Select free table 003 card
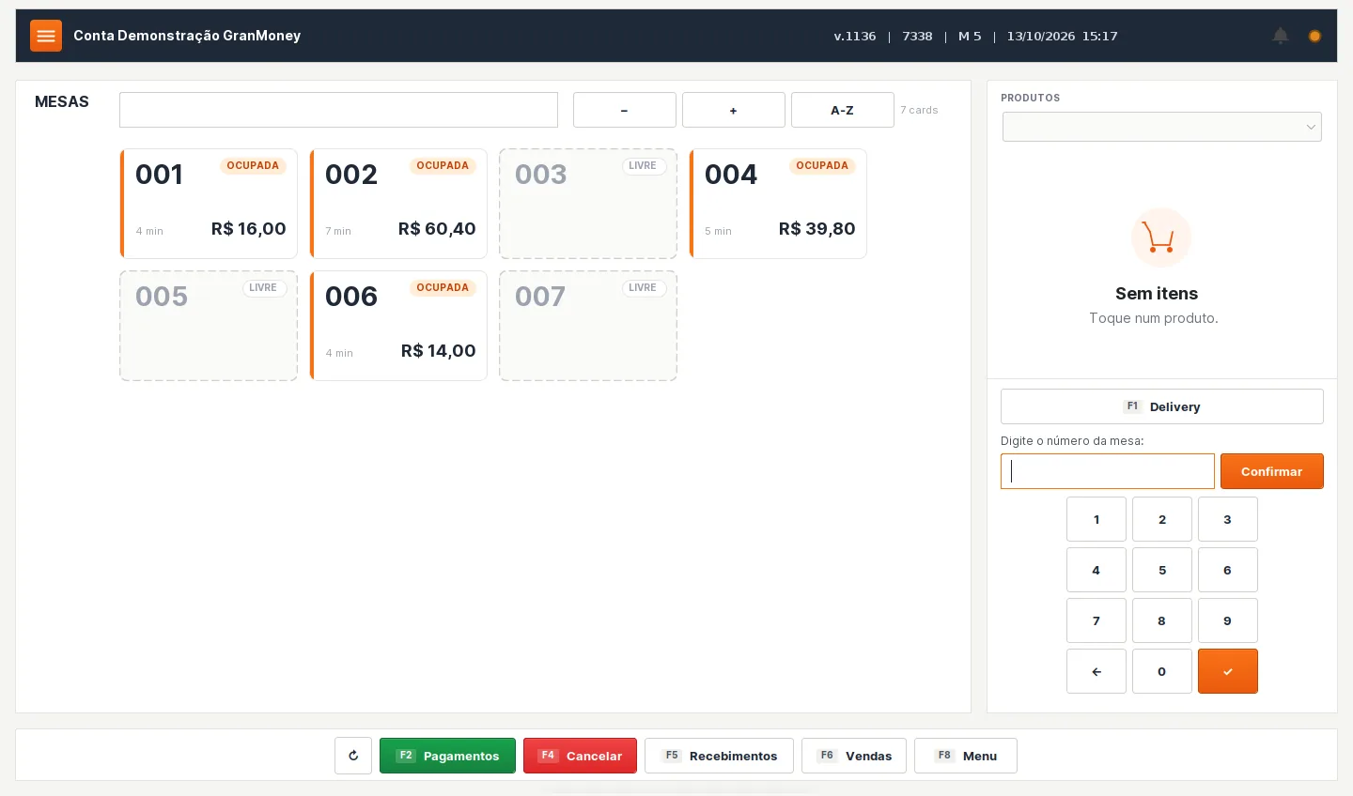Screen dimensions: 1353x796 click(588, 204)
